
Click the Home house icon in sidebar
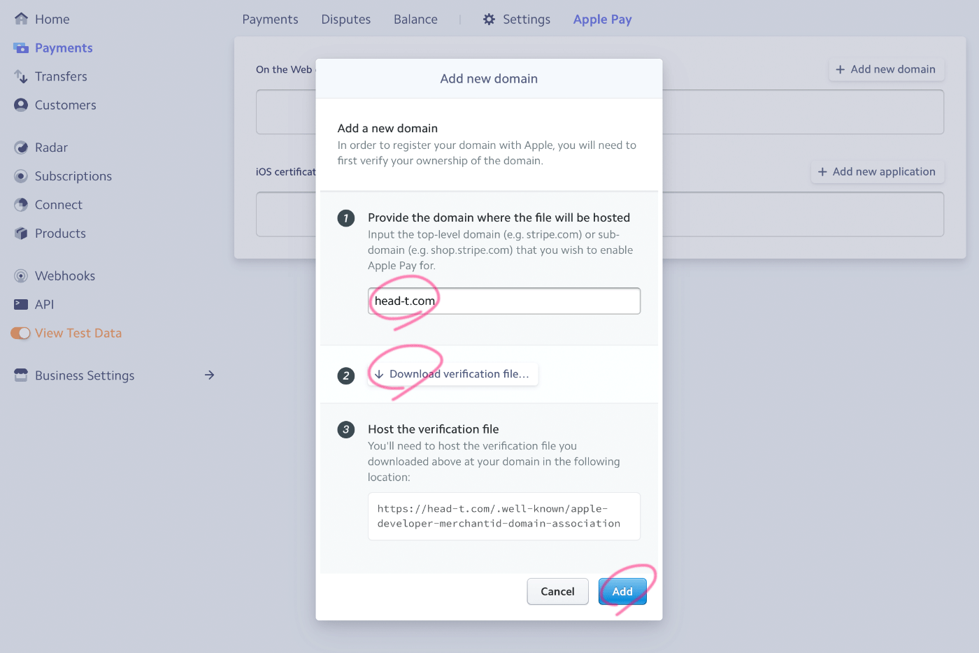coord(21,19)
